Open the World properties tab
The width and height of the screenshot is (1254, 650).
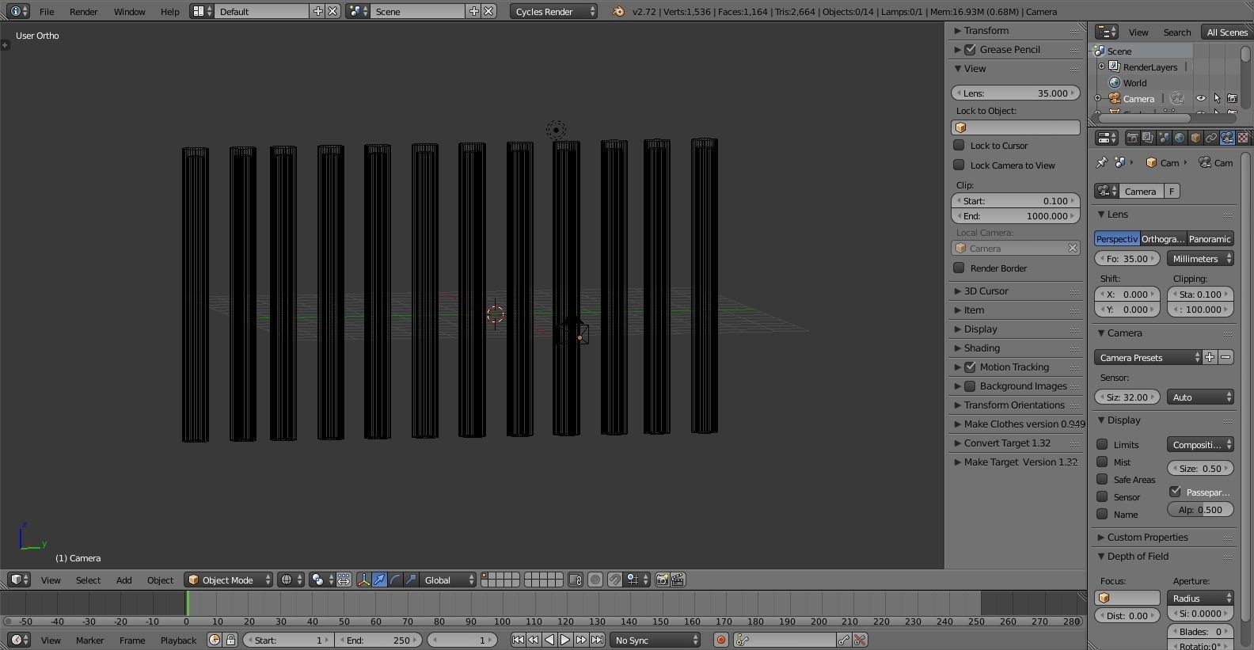tap(1180, 138)
